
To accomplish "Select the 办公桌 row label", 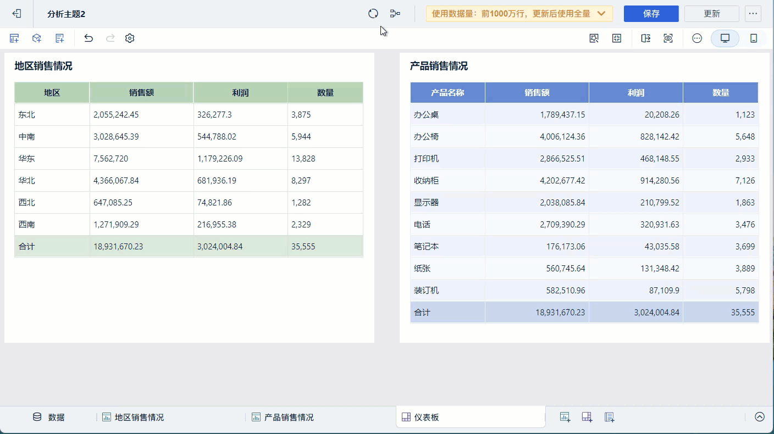I will (427, 115).
